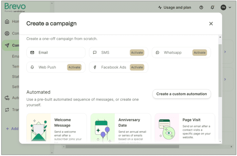Click the dialog scroll down arrow
The height and width of the screenshot is (156, 237).
[x=220, y=141]
